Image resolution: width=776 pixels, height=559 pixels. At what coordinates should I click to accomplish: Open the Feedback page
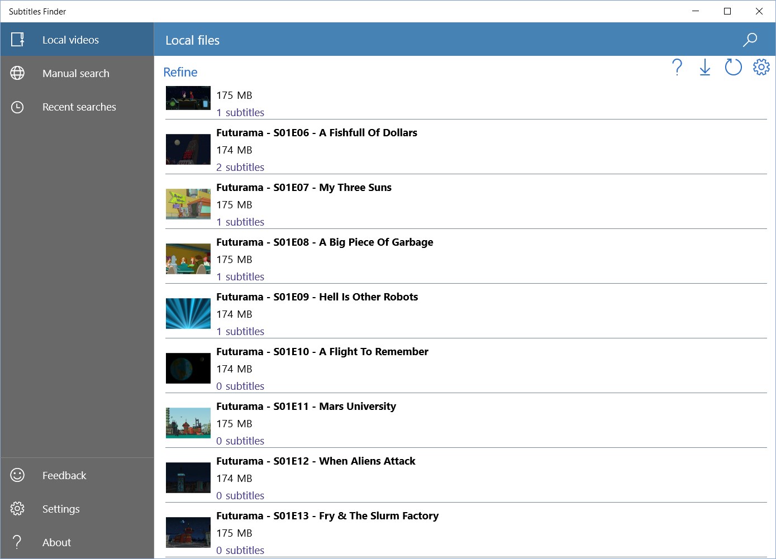(64, 475)
